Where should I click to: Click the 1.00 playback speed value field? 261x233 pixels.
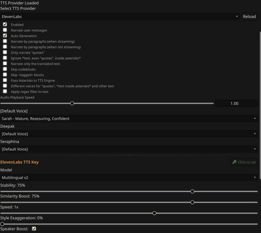point(236,103)
